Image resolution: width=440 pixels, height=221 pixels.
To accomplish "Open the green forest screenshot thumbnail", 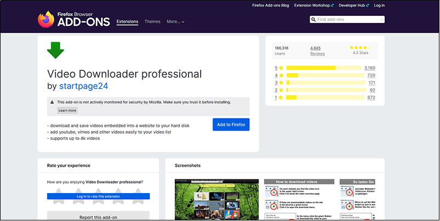I will (x=216, y=200).
